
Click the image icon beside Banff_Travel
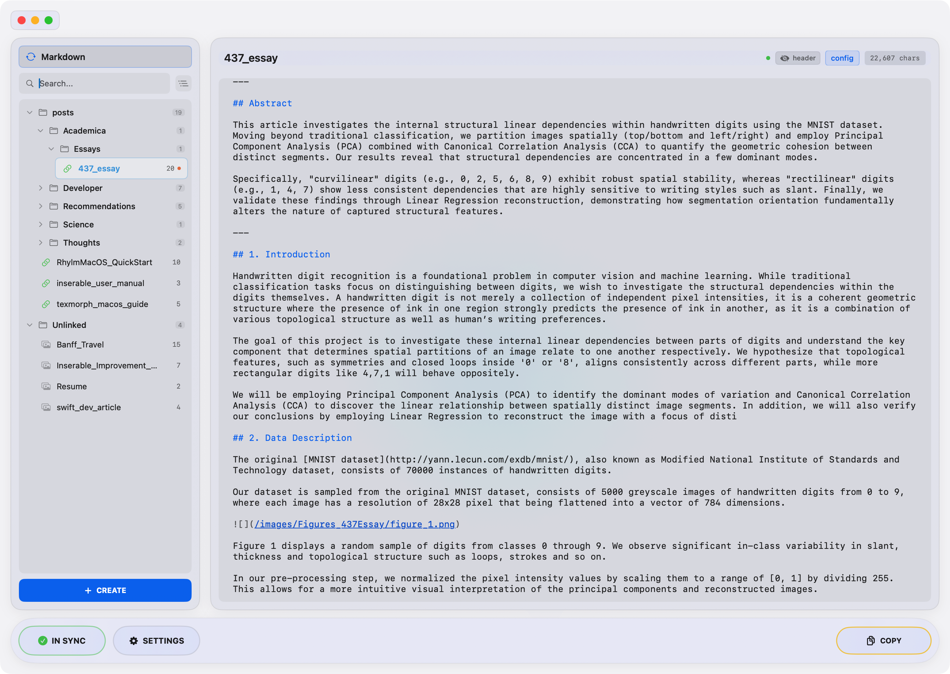[46, 344]
